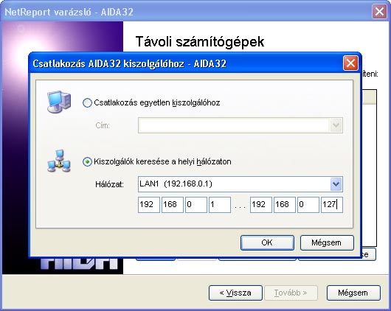391x311 pixels.
Task: Click the Cím label
Action: 103,125
